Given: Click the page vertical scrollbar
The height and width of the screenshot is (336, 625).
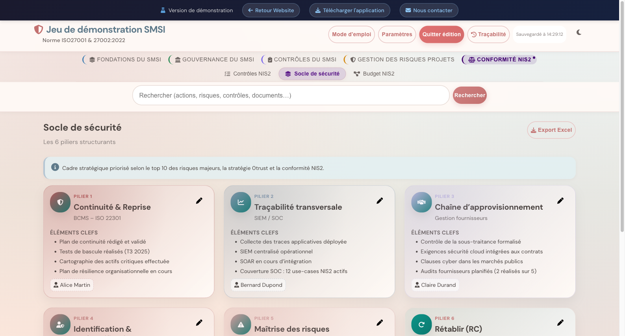Looking at the screenshot, I should point(622,118).
